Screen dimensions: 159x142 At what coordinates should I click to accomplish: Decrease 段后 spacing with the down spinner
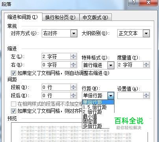pyautogui.click(x=74, y=97)
